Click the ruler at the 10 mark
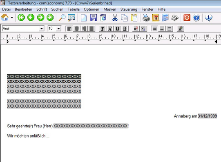221x162 pixels. pyautogui.click(x=113, y=36)
